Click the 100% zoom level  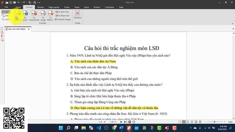coord(230,122)
